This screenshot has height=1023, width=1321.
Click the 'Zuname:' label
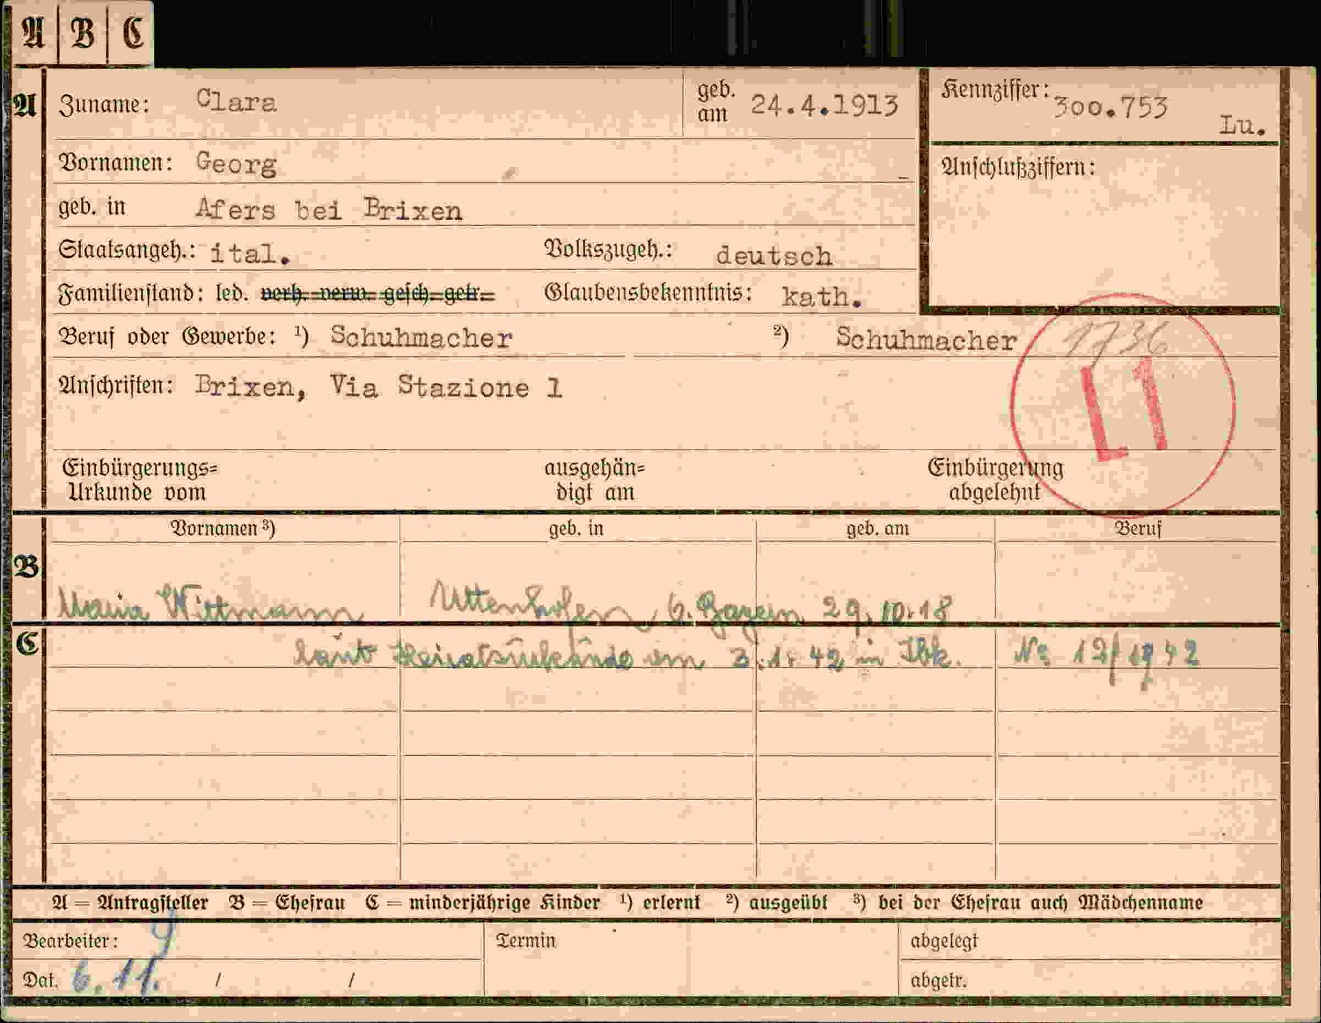104,105
